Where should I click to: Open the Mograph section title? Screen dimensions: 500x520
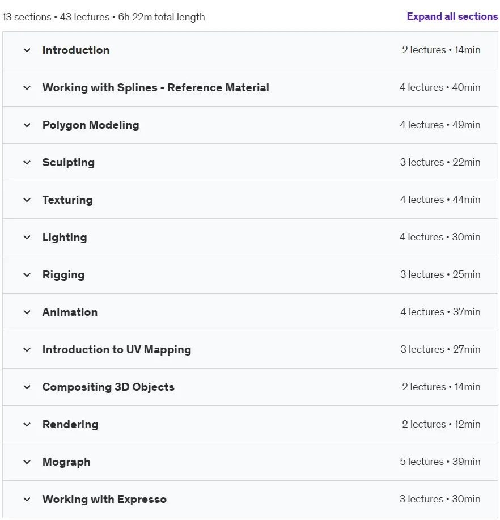(x=66, y=462)
